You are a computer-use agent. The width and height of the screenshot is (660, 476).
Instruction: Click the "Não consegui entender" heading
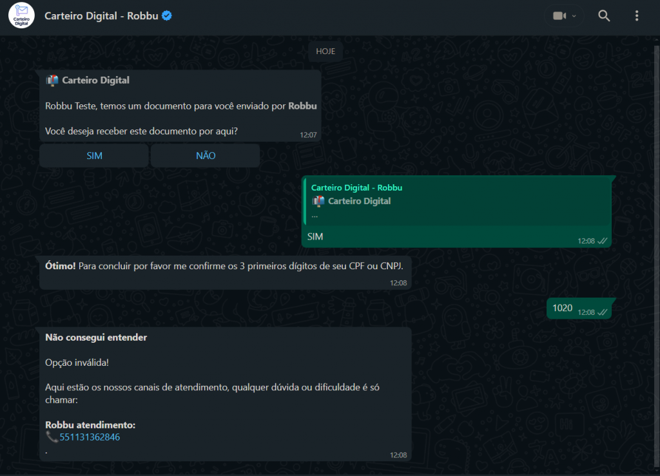(x=96, y=338)
